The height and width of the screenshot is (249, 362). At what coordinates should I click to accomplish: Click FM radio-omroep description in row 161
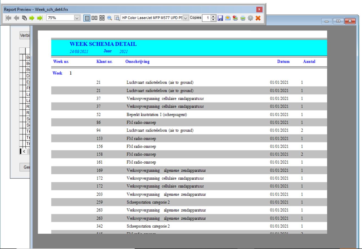pyautogui.click(x=141, y=162)
